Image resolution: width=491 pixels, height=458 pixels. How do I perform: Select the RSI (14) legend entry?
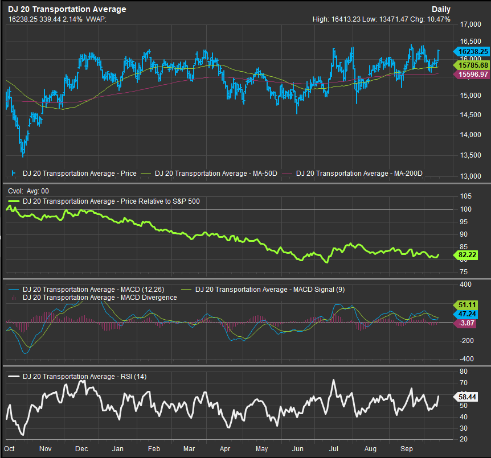[84, 376]
